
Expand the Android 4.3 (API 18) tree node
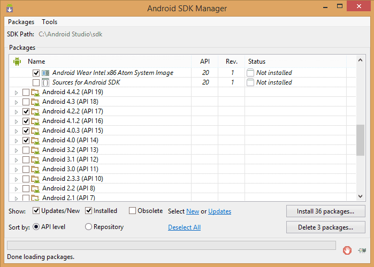(16, 102)
